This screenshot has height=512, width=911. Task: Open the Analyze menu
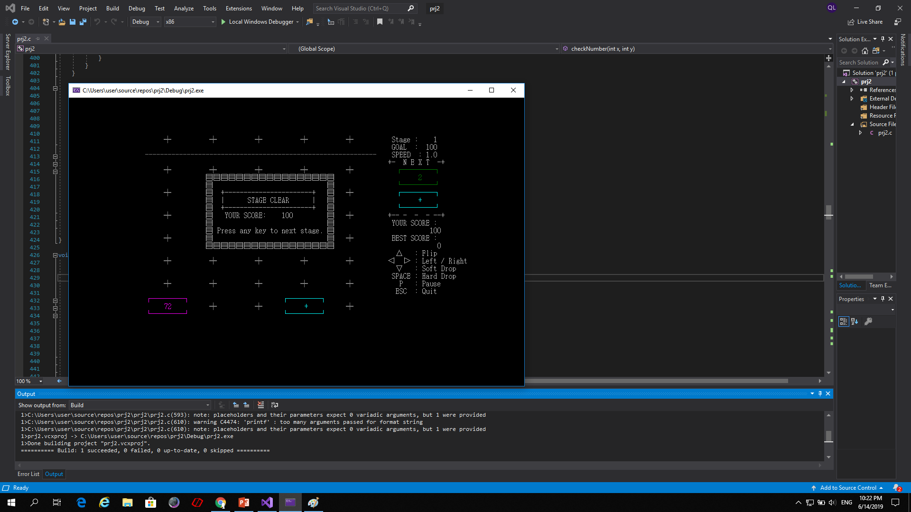coord(184,8)
